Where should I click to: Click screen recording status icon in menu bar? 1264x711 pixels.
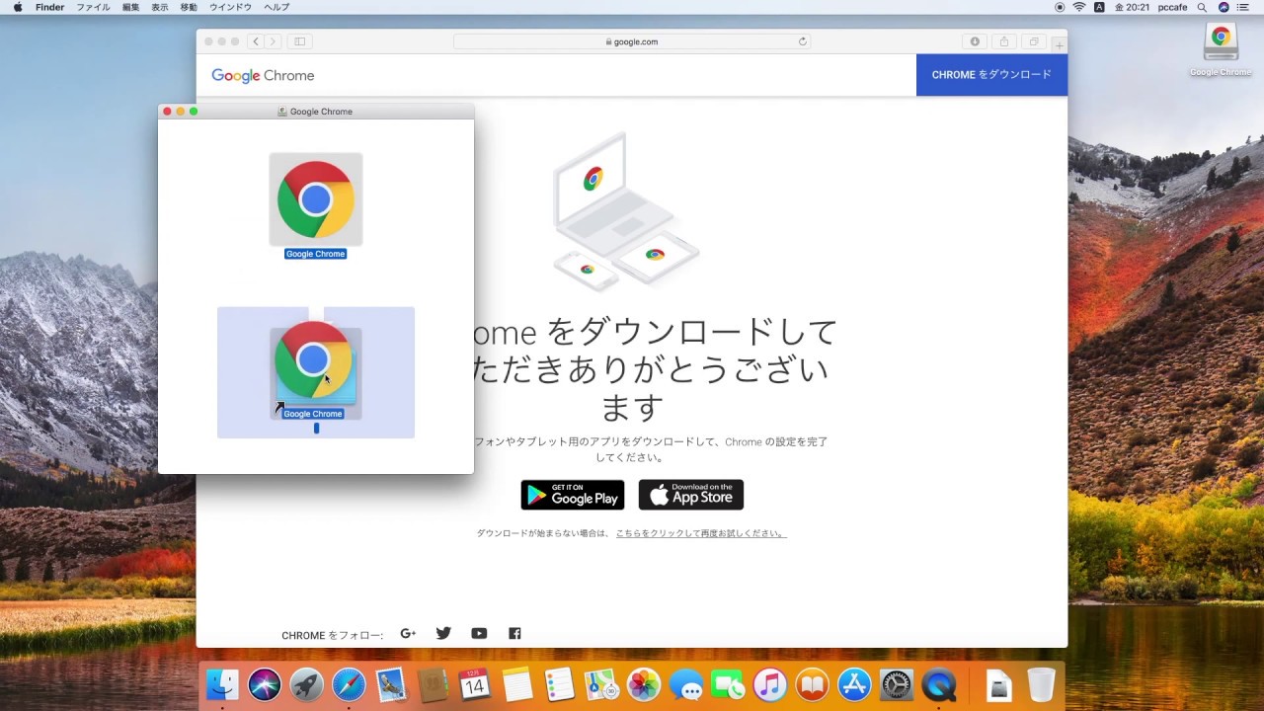tap(1060, 7)
